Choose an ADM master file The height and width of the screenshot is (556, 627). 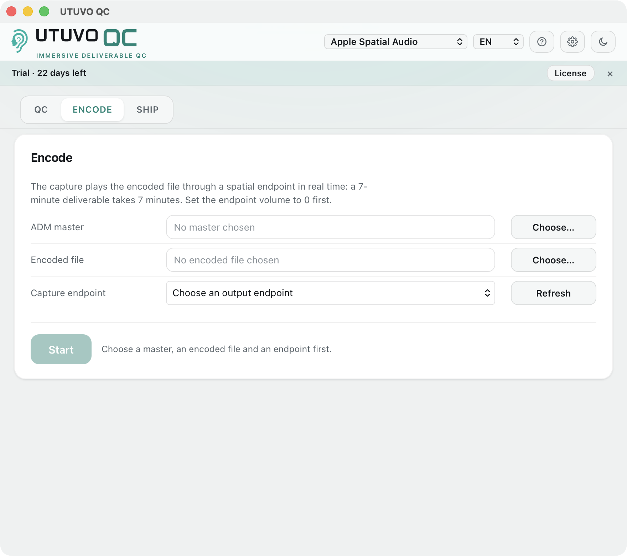coord(553,227)
